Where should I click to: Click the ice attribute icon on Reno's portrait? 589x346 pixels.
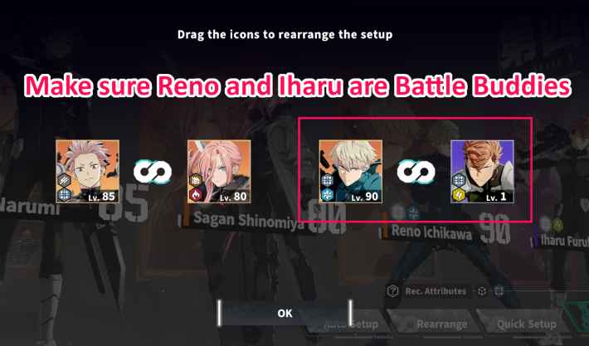pyautogui.click(x=327, y=195)
